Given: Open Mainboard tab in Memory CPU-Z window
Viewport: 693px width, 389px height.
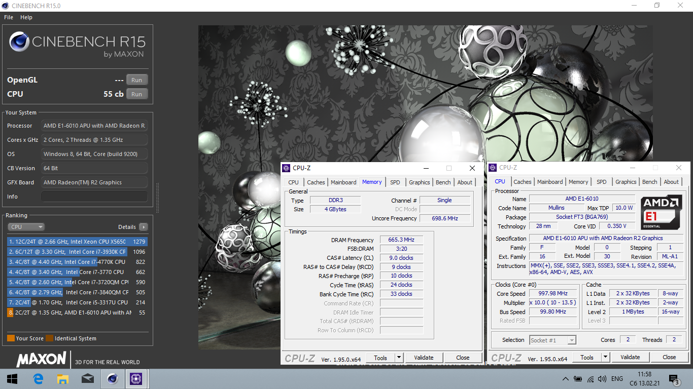Looking at the screenshot, I should click(343, 182).
